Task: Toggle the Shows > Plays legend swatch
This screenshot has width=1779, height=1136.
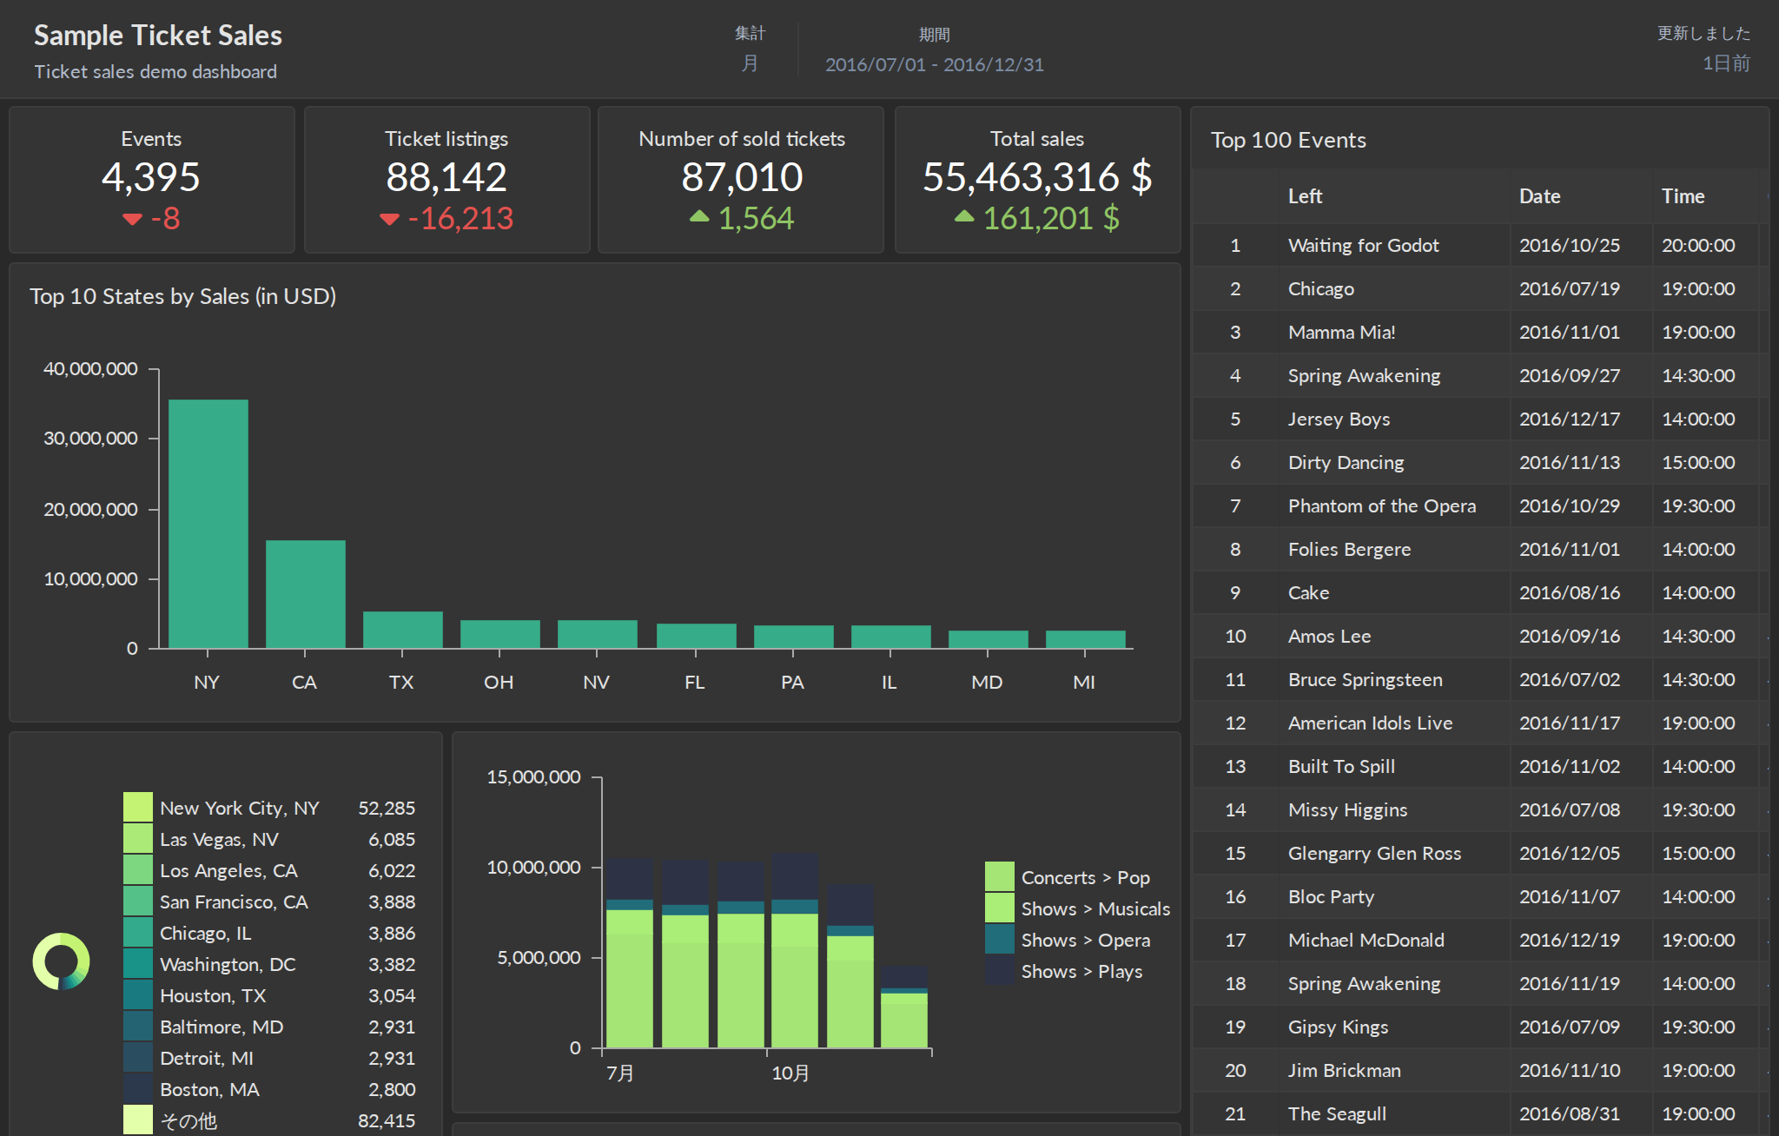Action: [1000, 970]
